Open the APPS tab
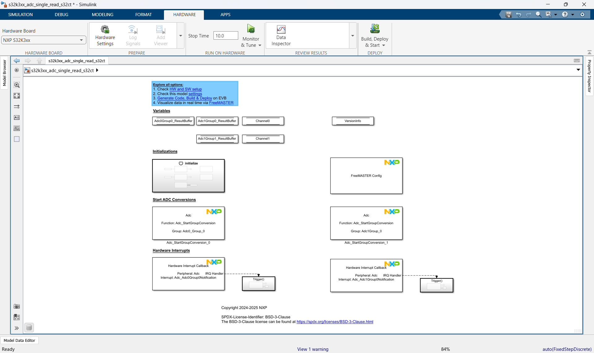Image resolution: width=594 pixels, height=353 pixels. pos(225,15)
